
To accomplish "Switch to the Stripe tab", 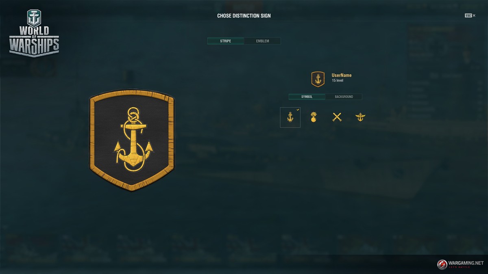I will click(x=225, y=41).
